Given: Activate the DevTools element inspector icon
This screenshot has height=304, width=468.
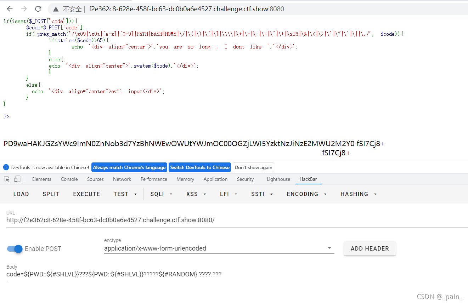Looking at the screenshot, I should click(x=7, y=179).
